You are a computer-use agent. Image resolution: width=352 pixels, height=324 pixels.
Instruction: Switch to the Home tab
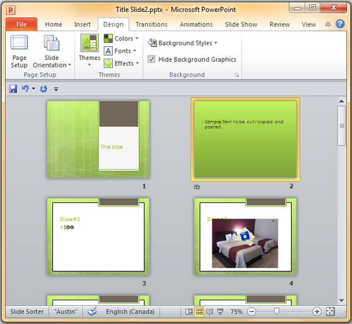(54, 24)
